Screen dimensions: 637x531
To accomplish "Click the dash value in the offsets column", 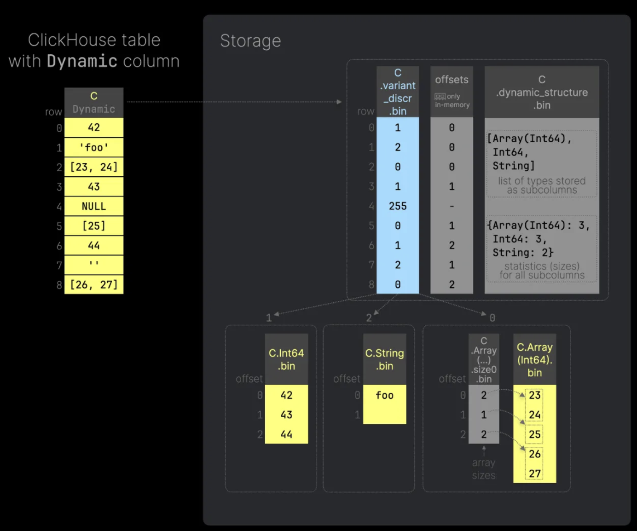I will (x=452, y=206).
